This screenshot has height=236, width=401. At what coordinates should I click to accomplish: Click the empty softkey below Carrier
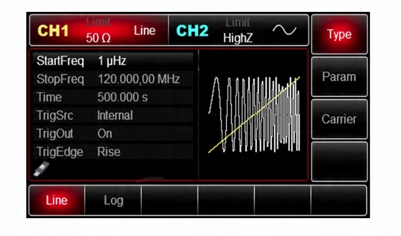point(339,162)
